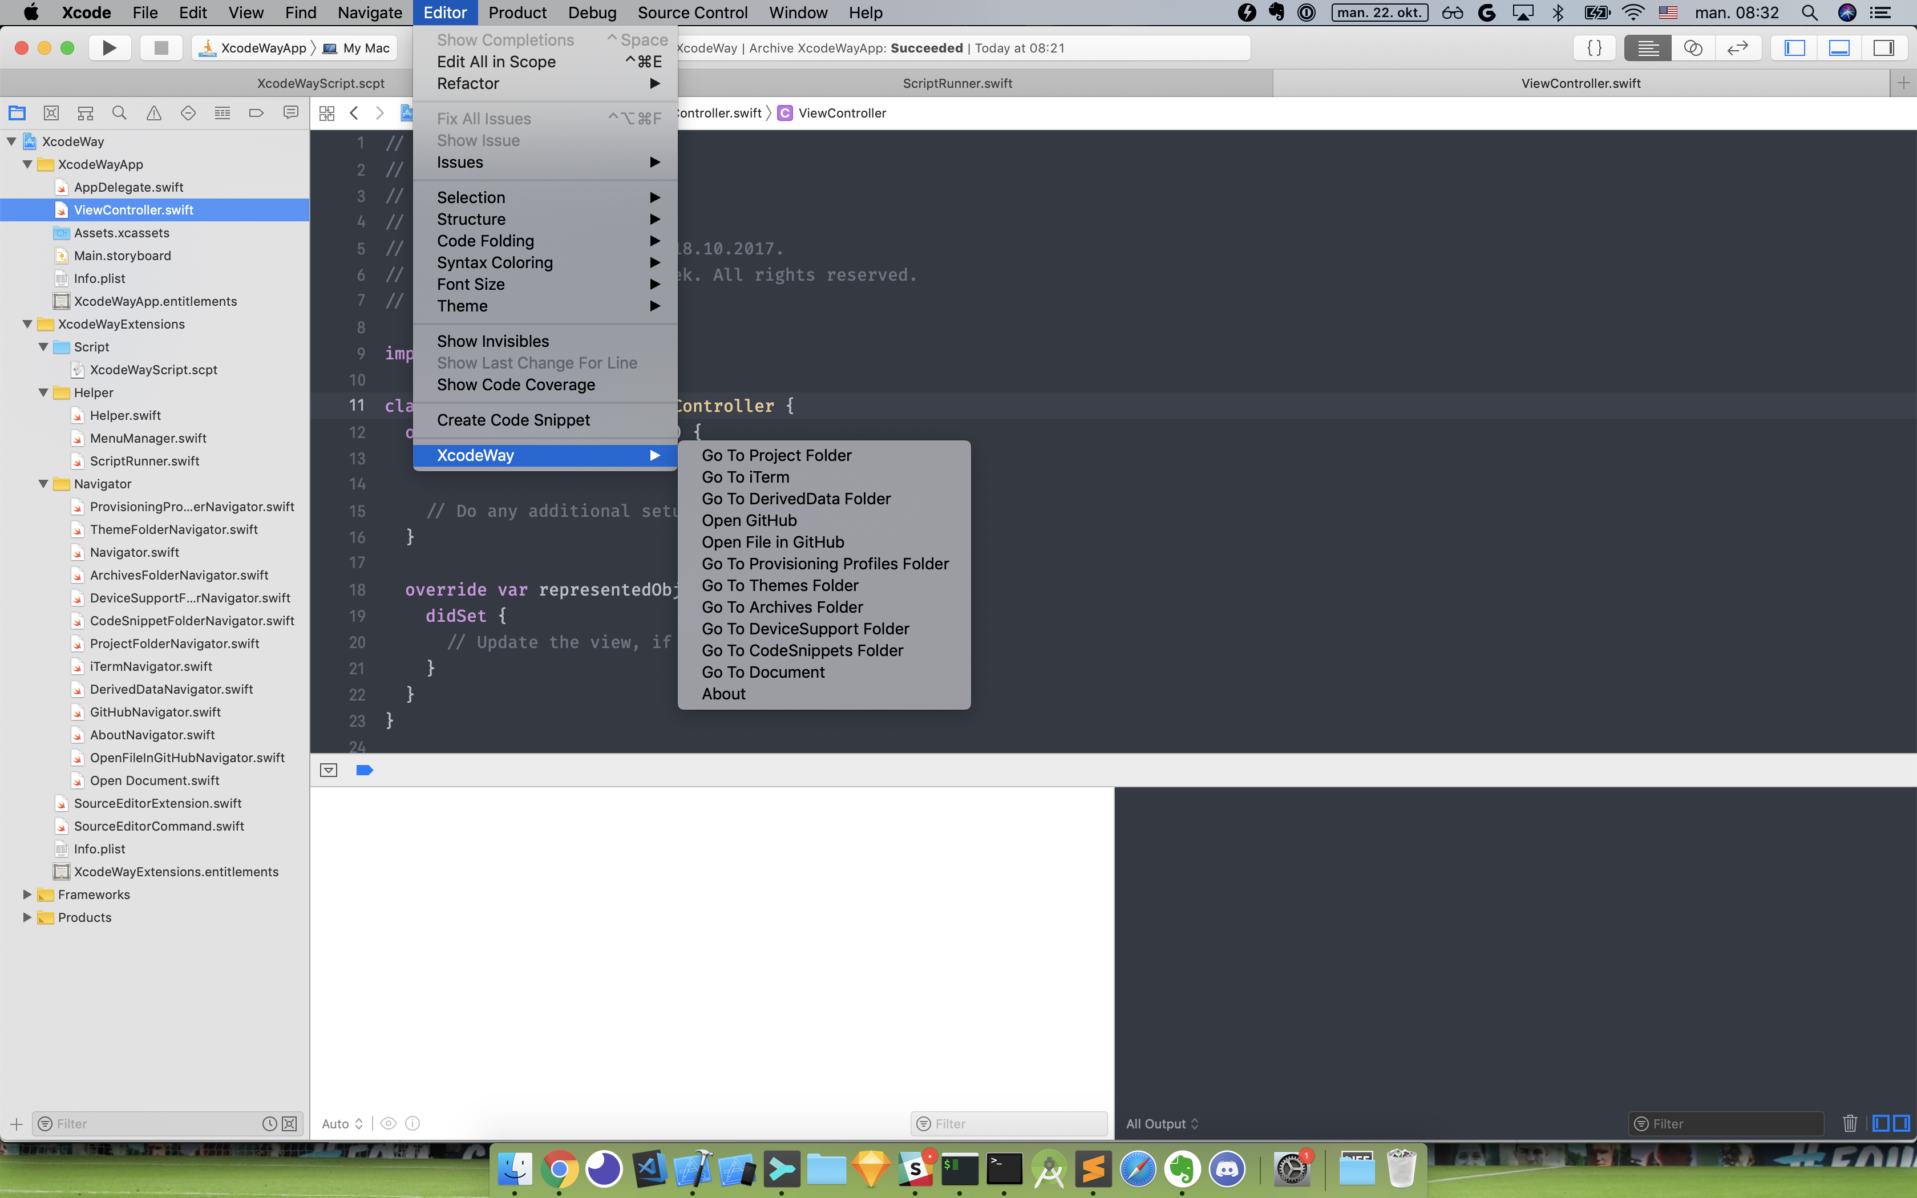Image resolution: width=1917 pixels, height=1198 pixels.
Task: Choose Open File in GitHub menu item
Action: click(773, 542)
